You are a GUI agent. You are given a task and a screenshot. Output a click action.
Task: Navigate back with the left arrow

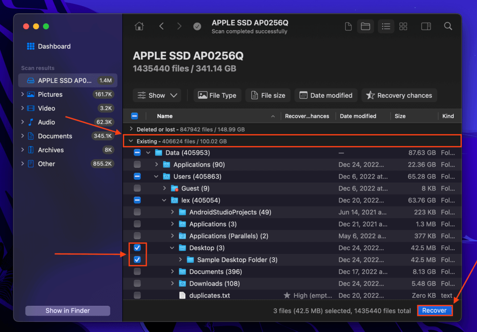(162, 26)
